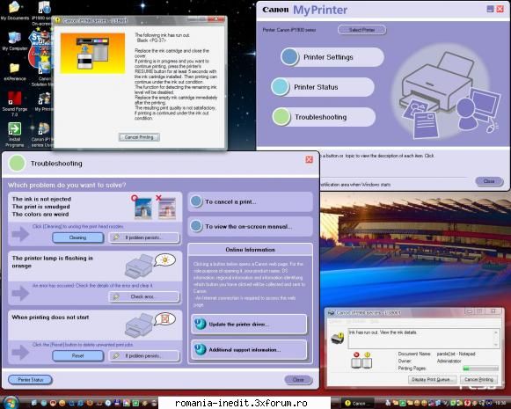Click green circle icon beside Troubleshooting button
Viewport: 511px width, 409px height.
click(x=281, y=117)
